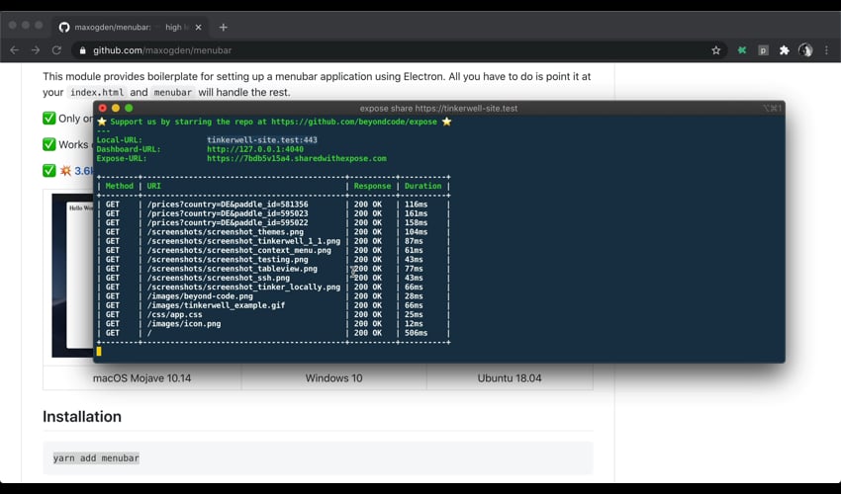The width and height of the screenshot is (841, 494).
Task: Click the first green checkmark emoji 'Only'
Action: click(48, 119)
